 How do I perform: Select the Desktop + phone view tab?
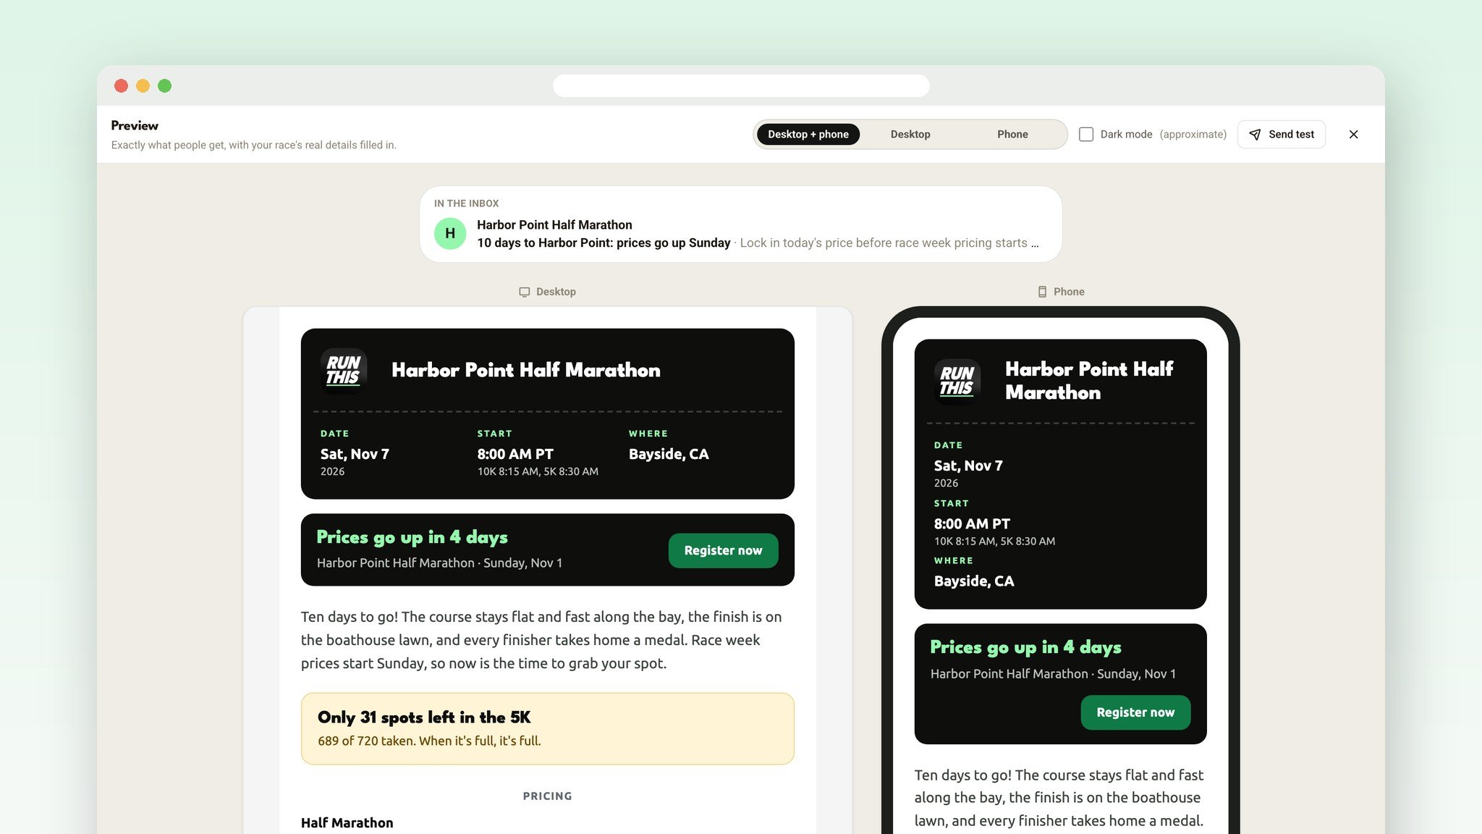pyautogui.click(x=808, y=135)
